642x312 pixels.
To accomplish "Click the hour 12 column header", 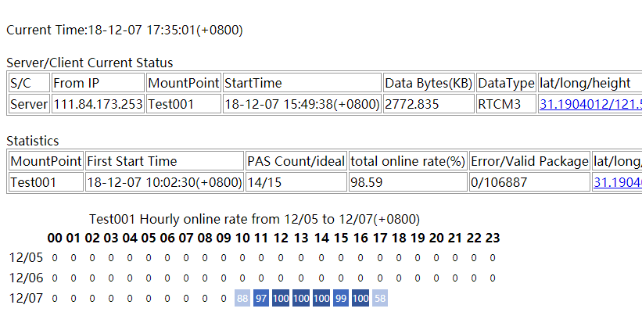I will coord(281,238).
